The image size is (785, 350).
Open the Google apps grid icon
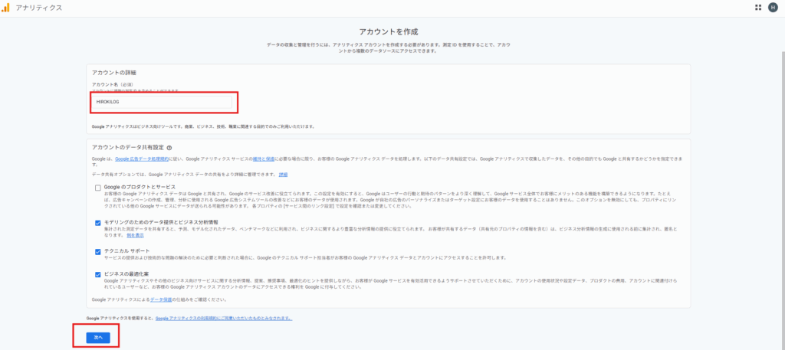click(758, 8)
